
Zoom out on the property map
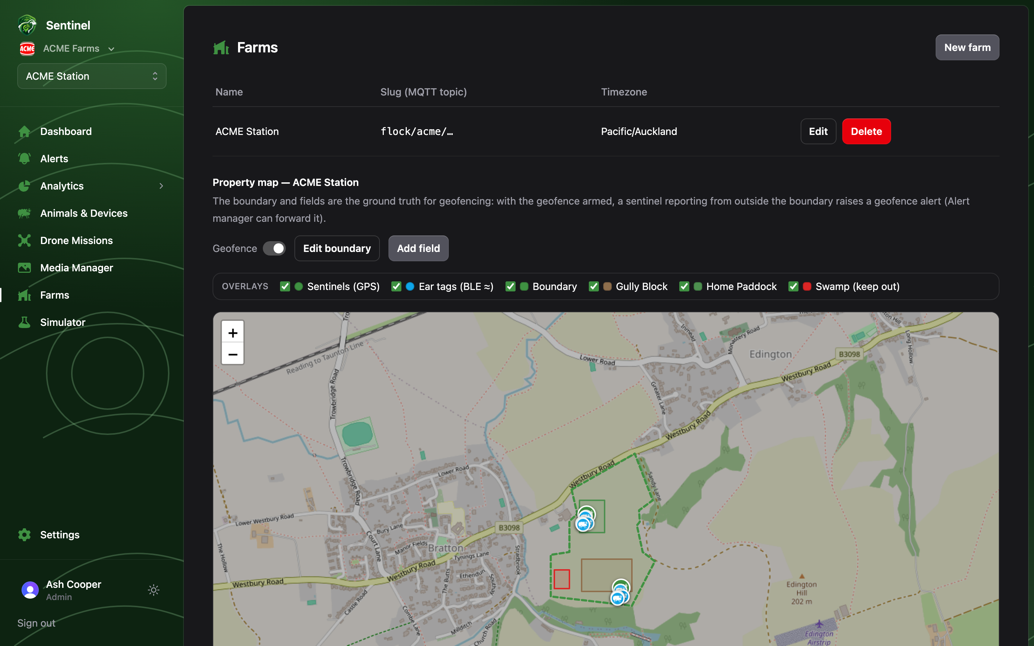pos(233,354)
